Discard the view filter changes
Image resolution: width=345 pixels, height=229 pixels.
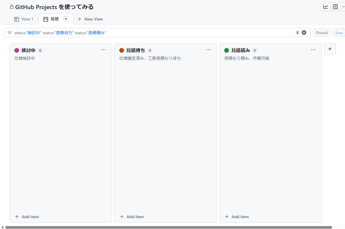coord(322,33)
